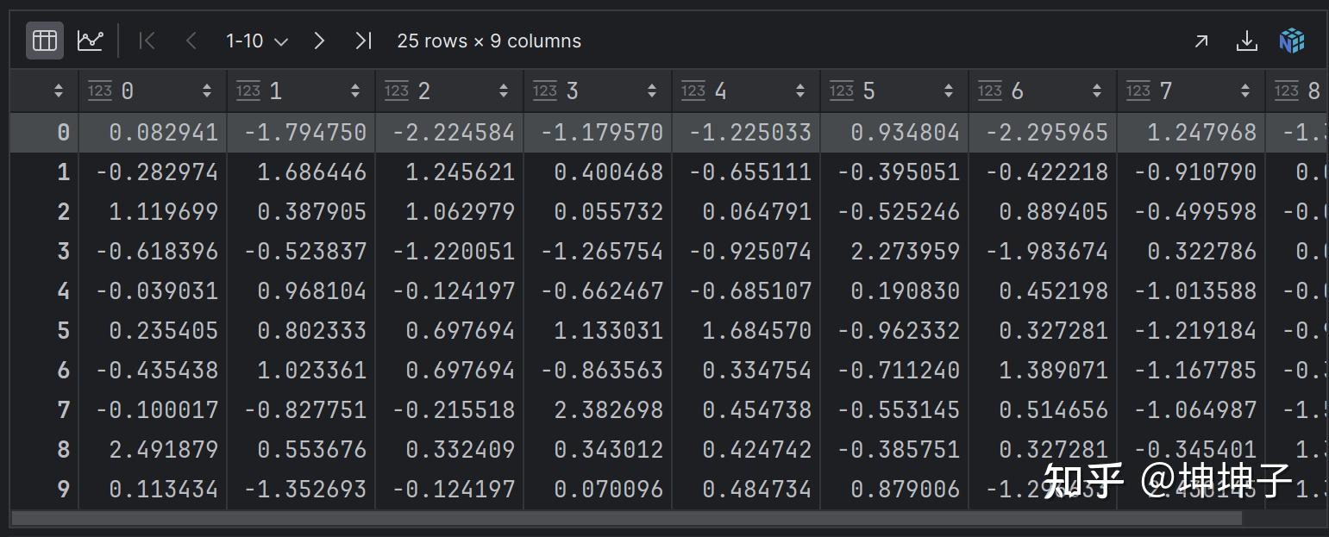Select column 7 header

[1165, 91]
